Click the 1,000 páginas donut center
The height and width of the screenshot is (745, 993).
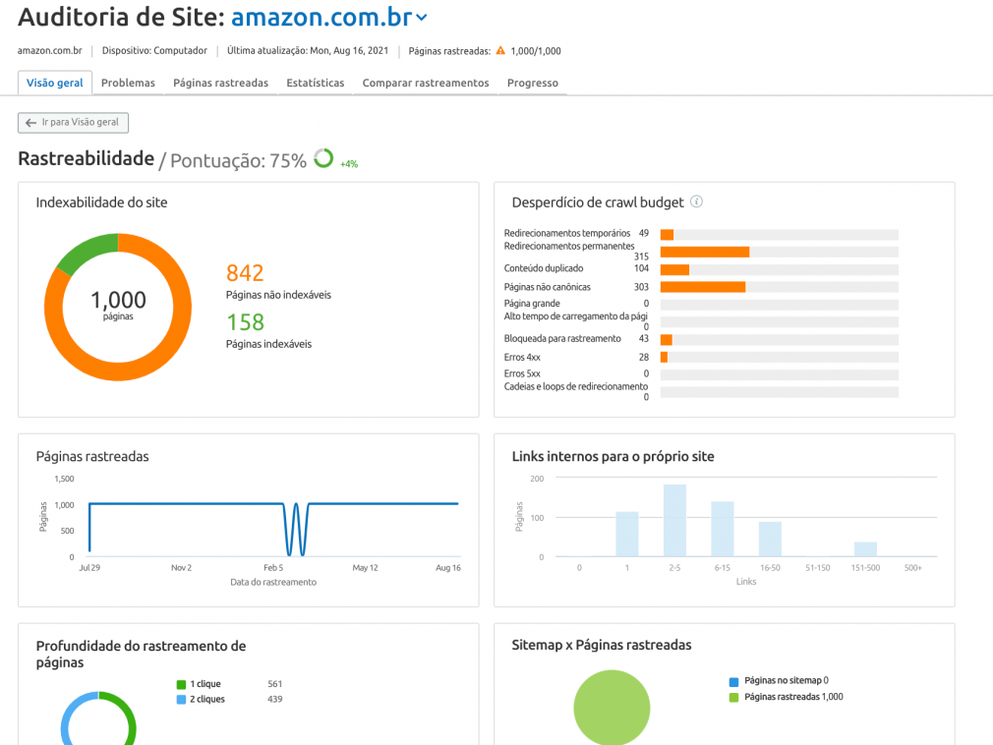[x=118, y=305]
